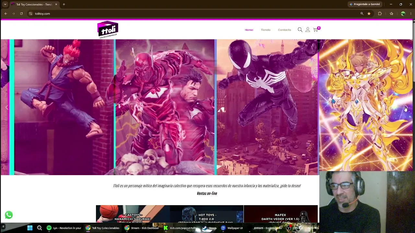The height and width of the screenshot is (233, 415).
Task: Toggle the bookmark star for this page
Action: point(369,14)
